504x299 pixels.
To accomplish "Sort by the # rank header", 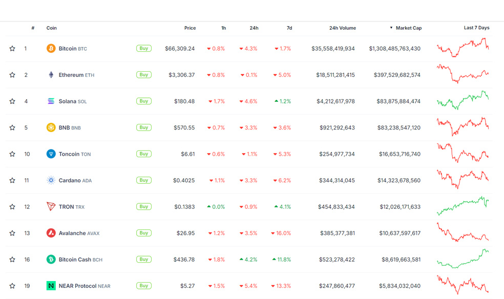I will 33,28.
